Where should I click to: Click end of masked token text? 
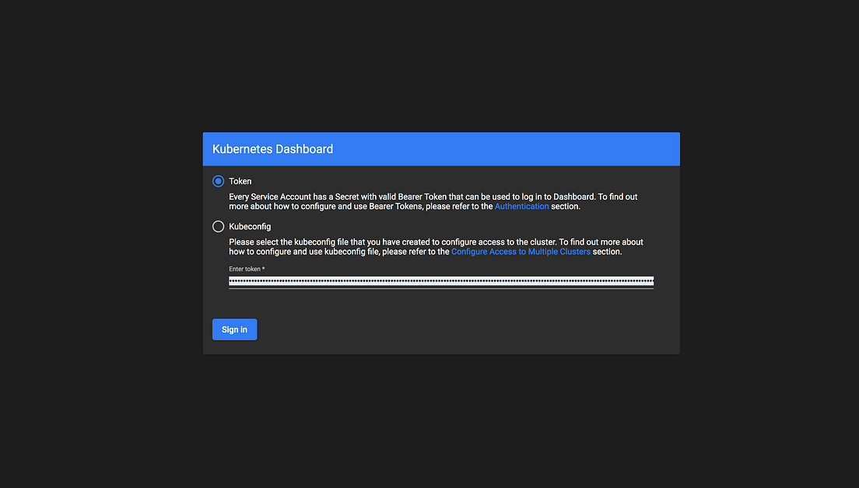[650, 281]
